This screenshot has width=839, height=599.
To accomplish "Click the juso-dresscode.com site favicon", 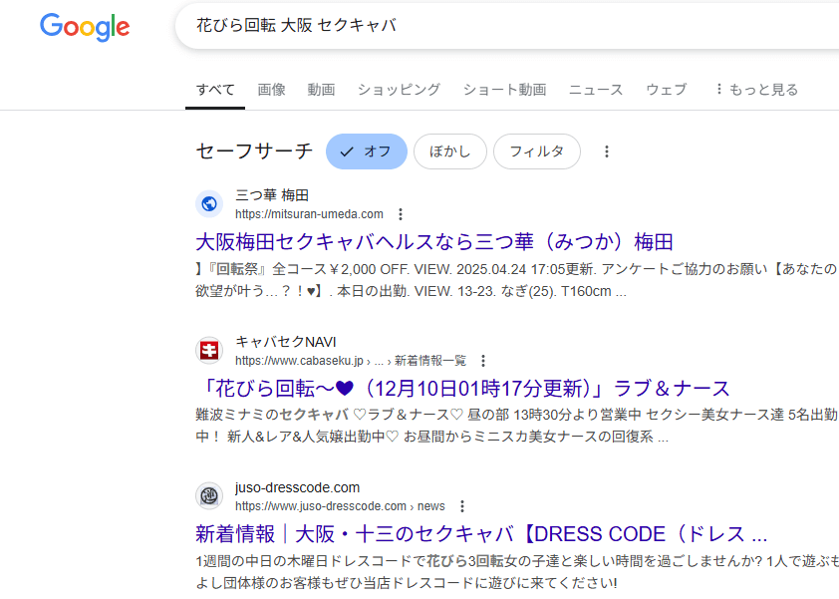I will pos(209,496).
